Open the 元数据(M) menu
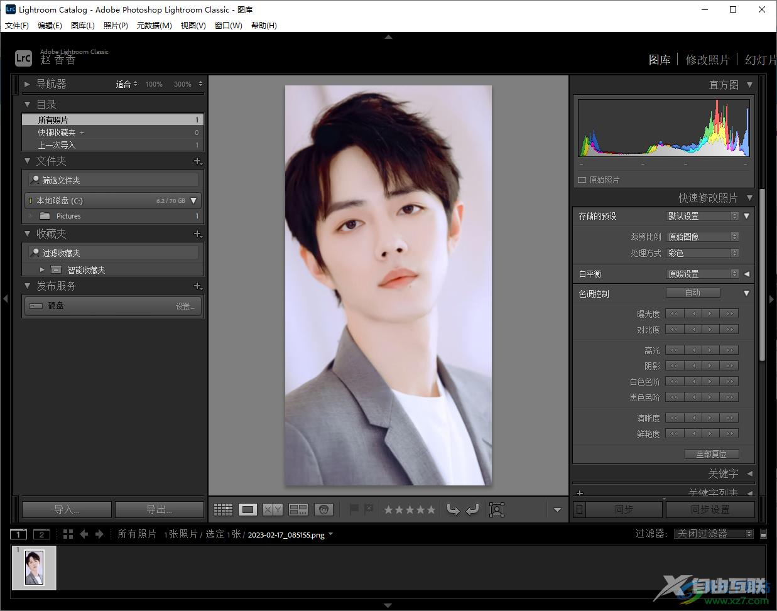 pos(155,26)
